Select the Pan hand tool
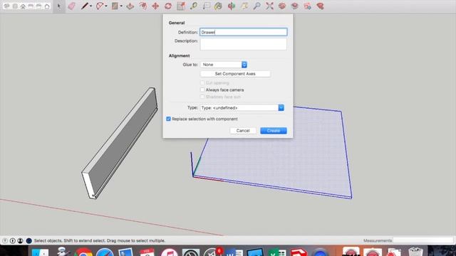 pos(244,6)
